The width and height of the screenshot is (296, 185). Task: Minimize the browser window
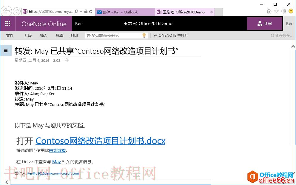coord(262,4)
